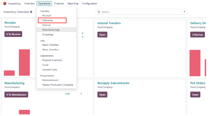
Task: Open the Operations menu
Action: click(44, 4)
